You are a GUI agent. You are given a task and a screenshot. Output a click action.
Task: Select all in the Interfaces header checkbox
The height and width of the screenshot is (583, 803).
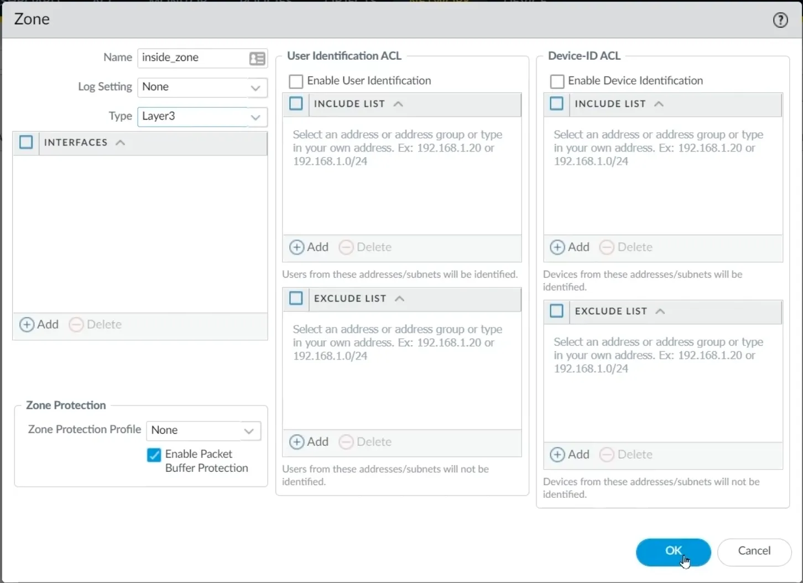coord(26,143)
